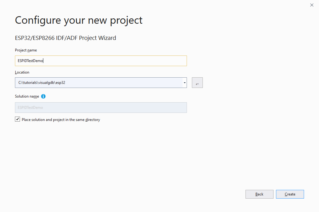
Task: Click the "Location" label
Action: 22,72
